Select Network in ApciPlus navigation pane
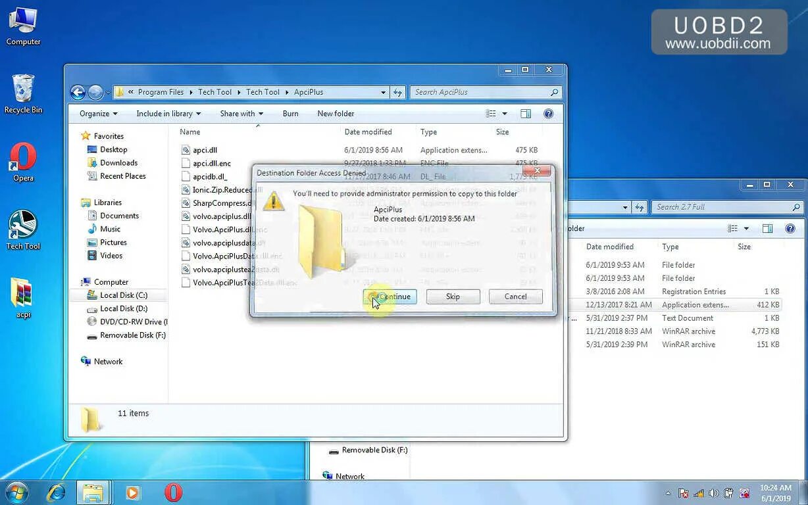808x505 pixels. point(108,362)
